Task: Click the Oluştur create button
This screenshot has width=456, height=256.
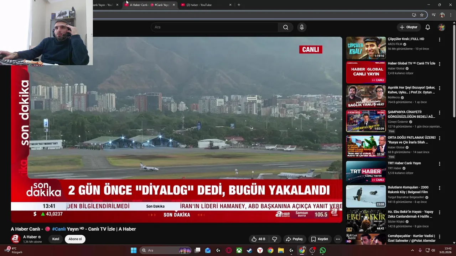Action: point(408,27)
